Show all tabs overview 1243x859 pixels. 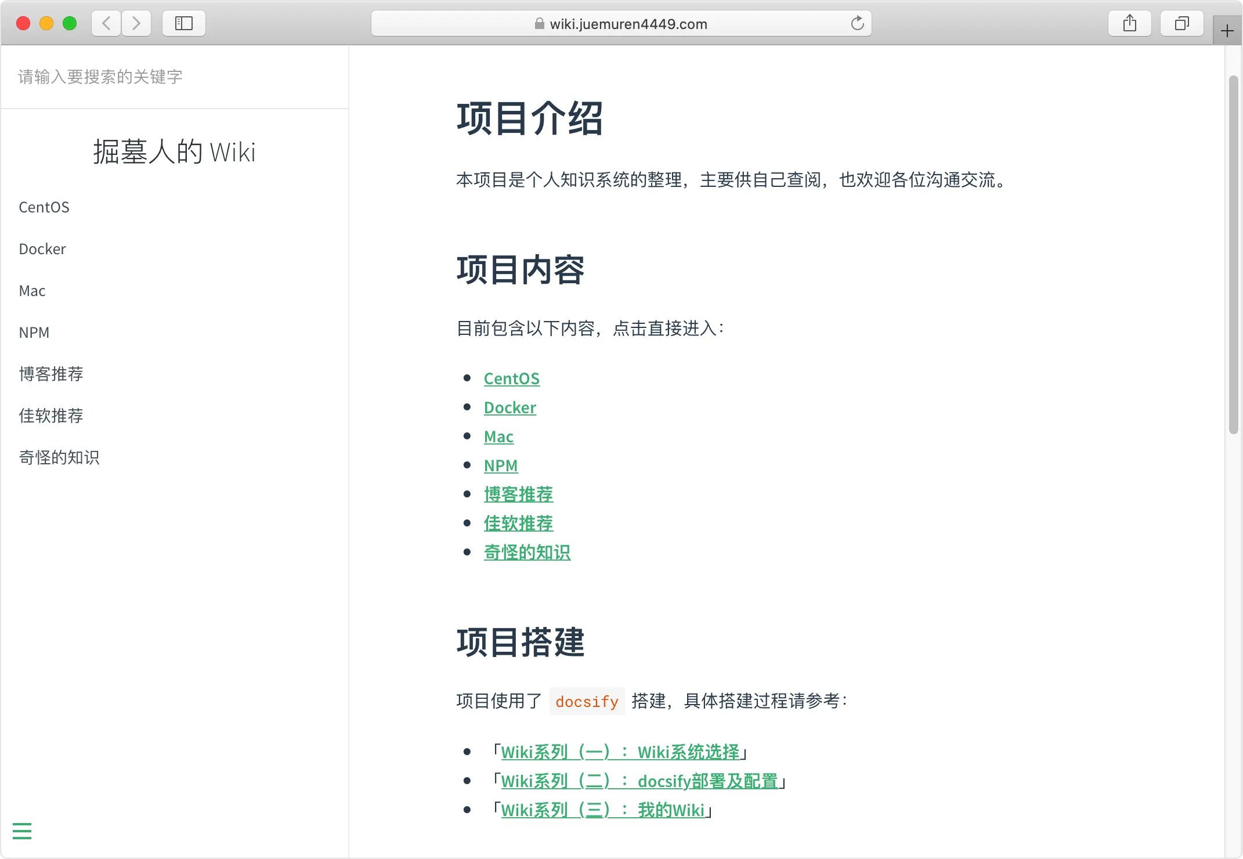(1181, 23)
